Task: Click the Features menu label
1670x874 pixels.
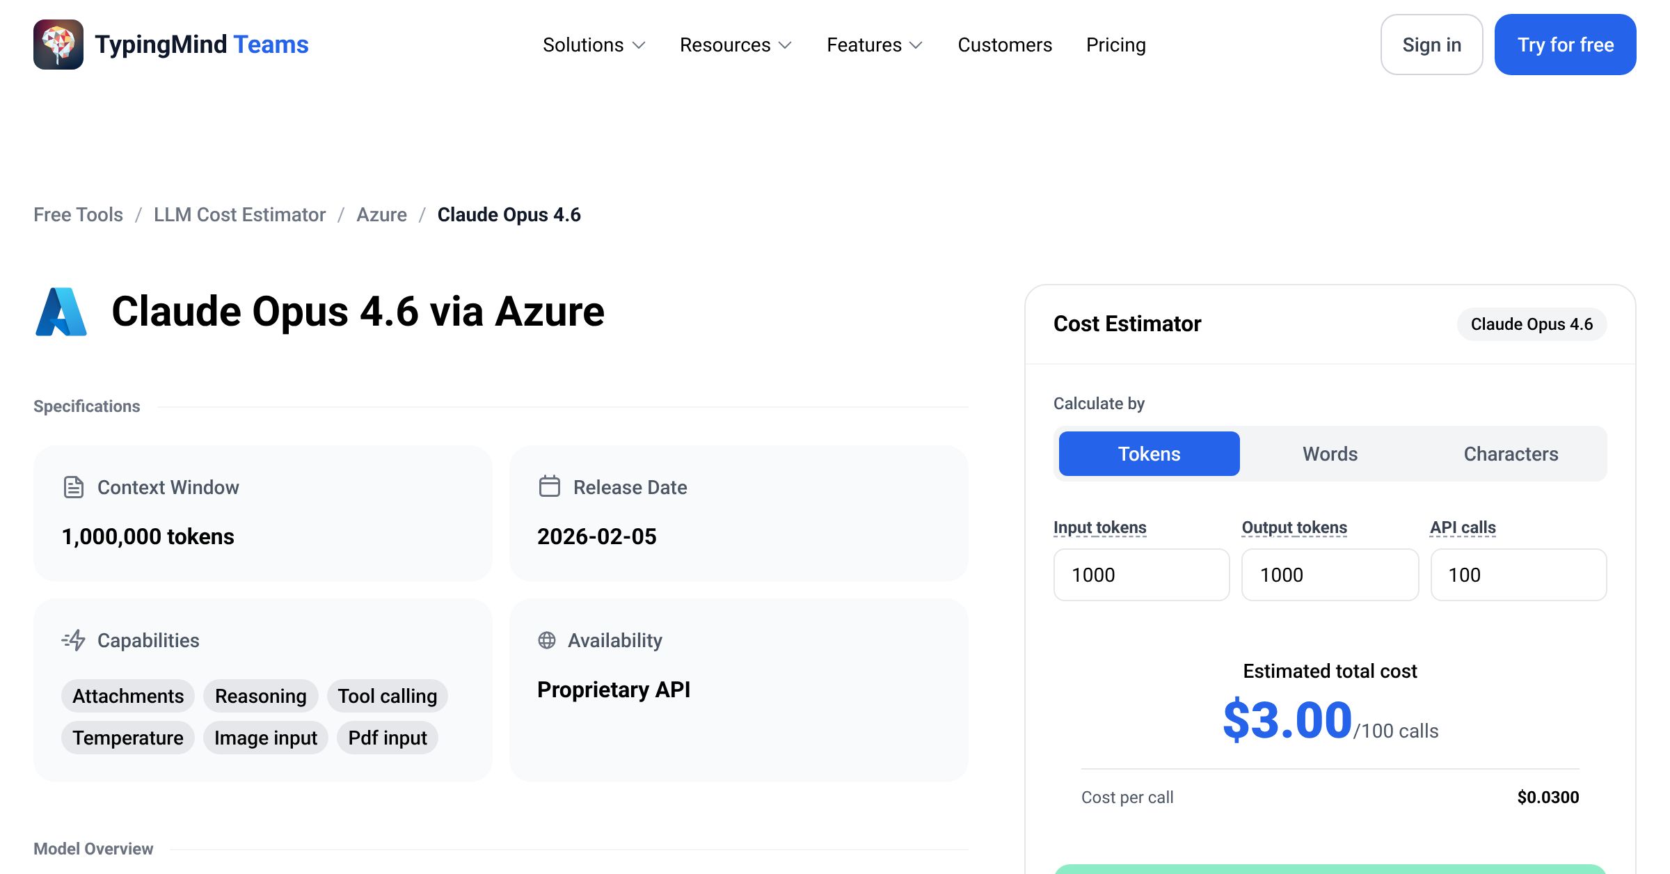Action: 864,45
